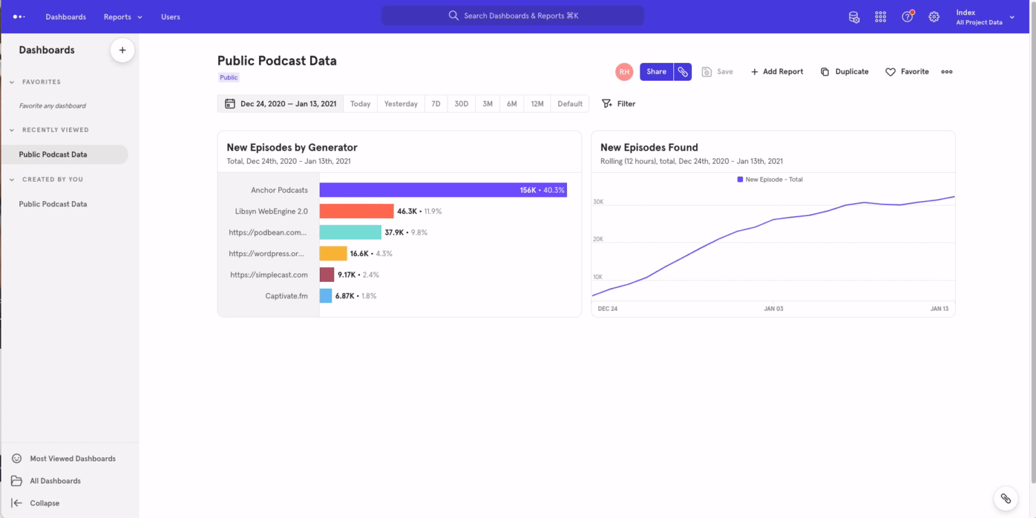The width and height of the screenshot is (1036, 518).
Task: Toggle the New Episode - Total legend series
Action: click(x=769, y=180)
